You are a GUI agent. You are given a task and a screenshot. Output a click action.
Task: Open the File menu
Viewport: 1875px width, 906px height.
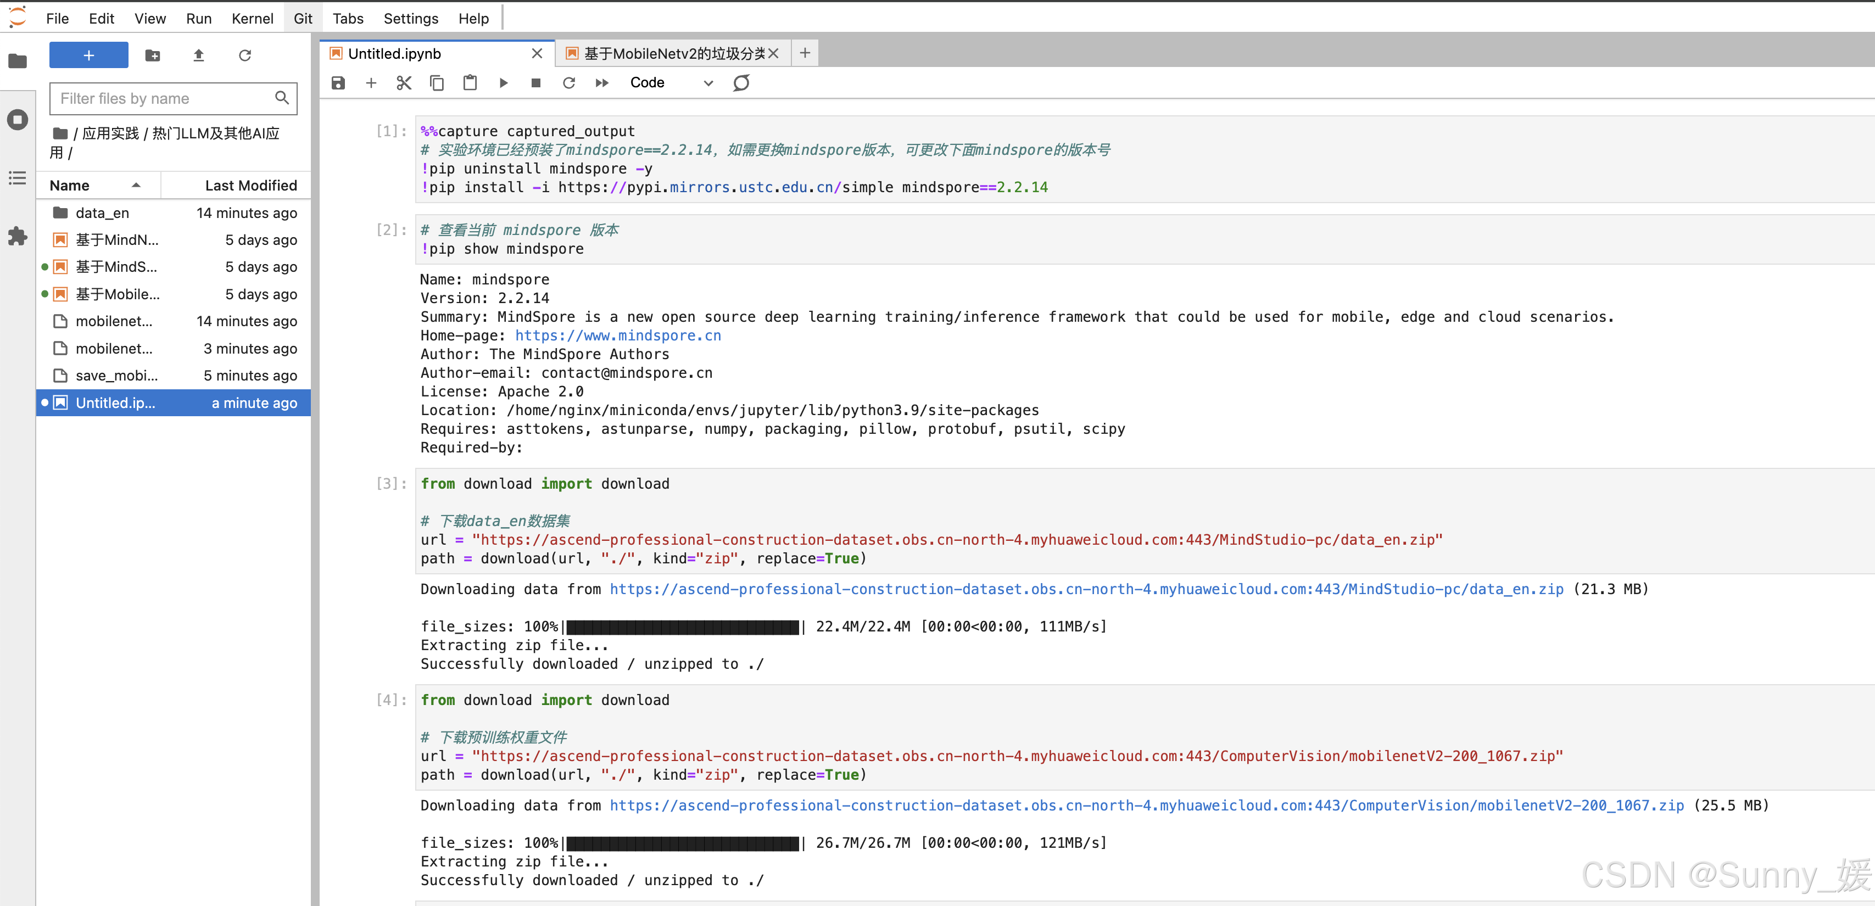coord(58,19)
